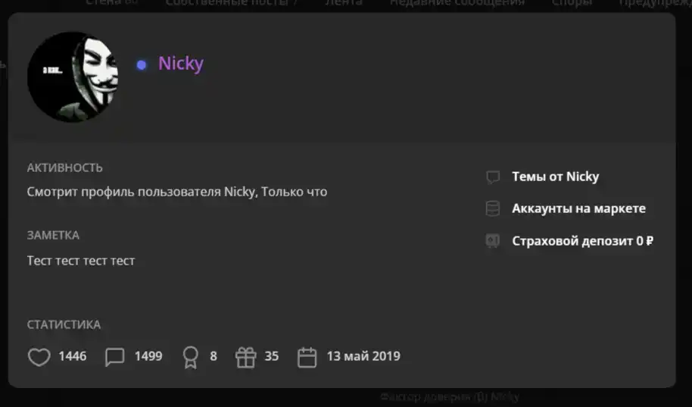Click the calendar registration date icon

point(307,357)
